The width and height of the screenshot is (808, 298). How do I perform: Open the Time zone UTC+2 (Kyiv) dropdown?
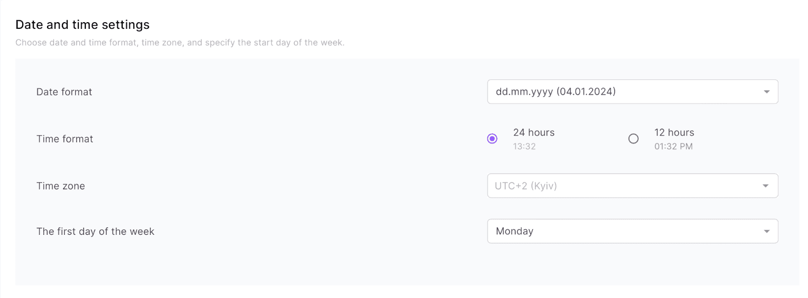click(x=632, y=186)
